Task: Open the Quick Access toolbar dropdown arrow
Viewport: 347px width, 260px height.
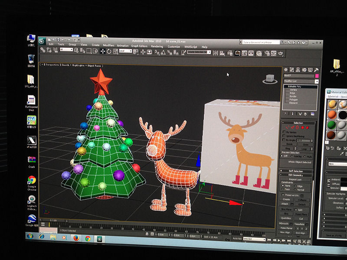Action: (x=79, y=40)
